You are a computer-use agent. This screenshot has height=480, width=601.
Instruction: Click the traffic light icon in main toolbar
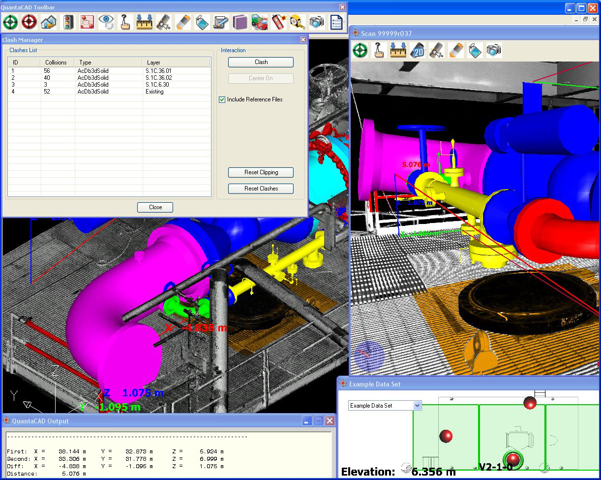click(x=68, y=22)
